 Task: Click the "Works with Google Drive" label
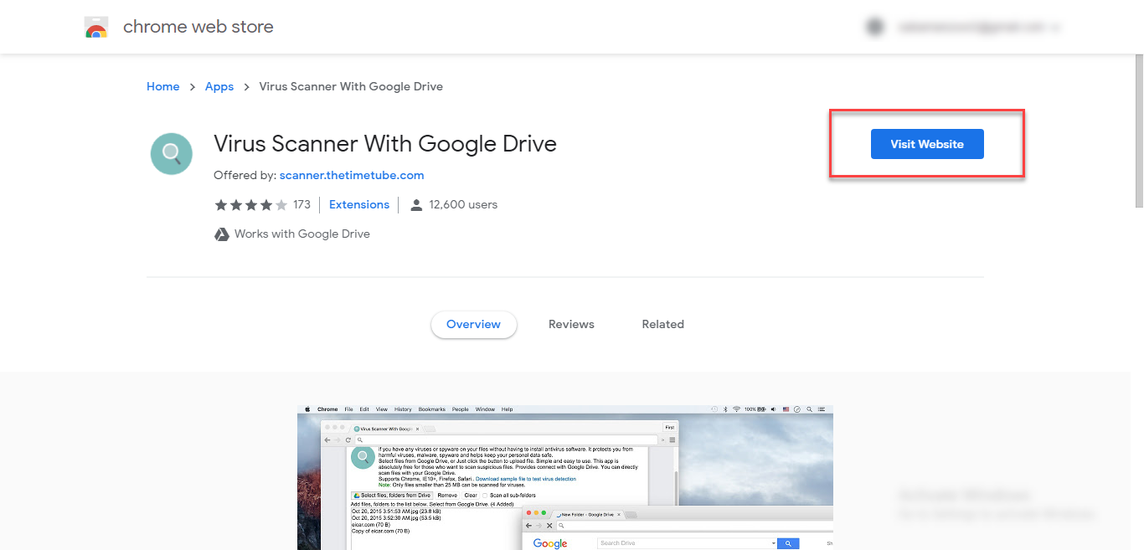(x=302, y=234)
